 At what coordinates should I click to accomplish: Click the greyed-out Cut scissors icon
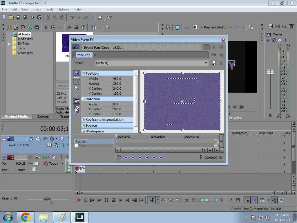pos(48,18)
